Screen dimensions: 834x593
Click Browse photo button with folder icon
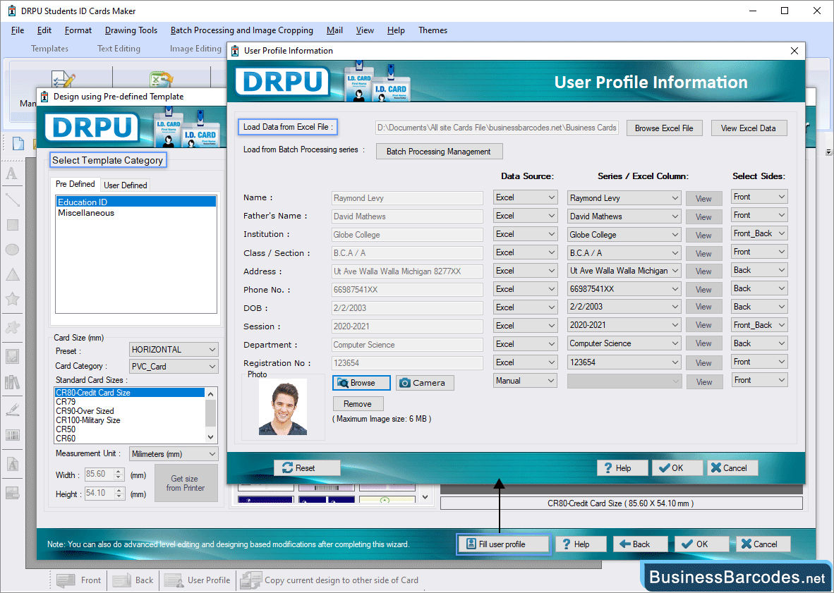pyautogui.click(x=361, y=383)
